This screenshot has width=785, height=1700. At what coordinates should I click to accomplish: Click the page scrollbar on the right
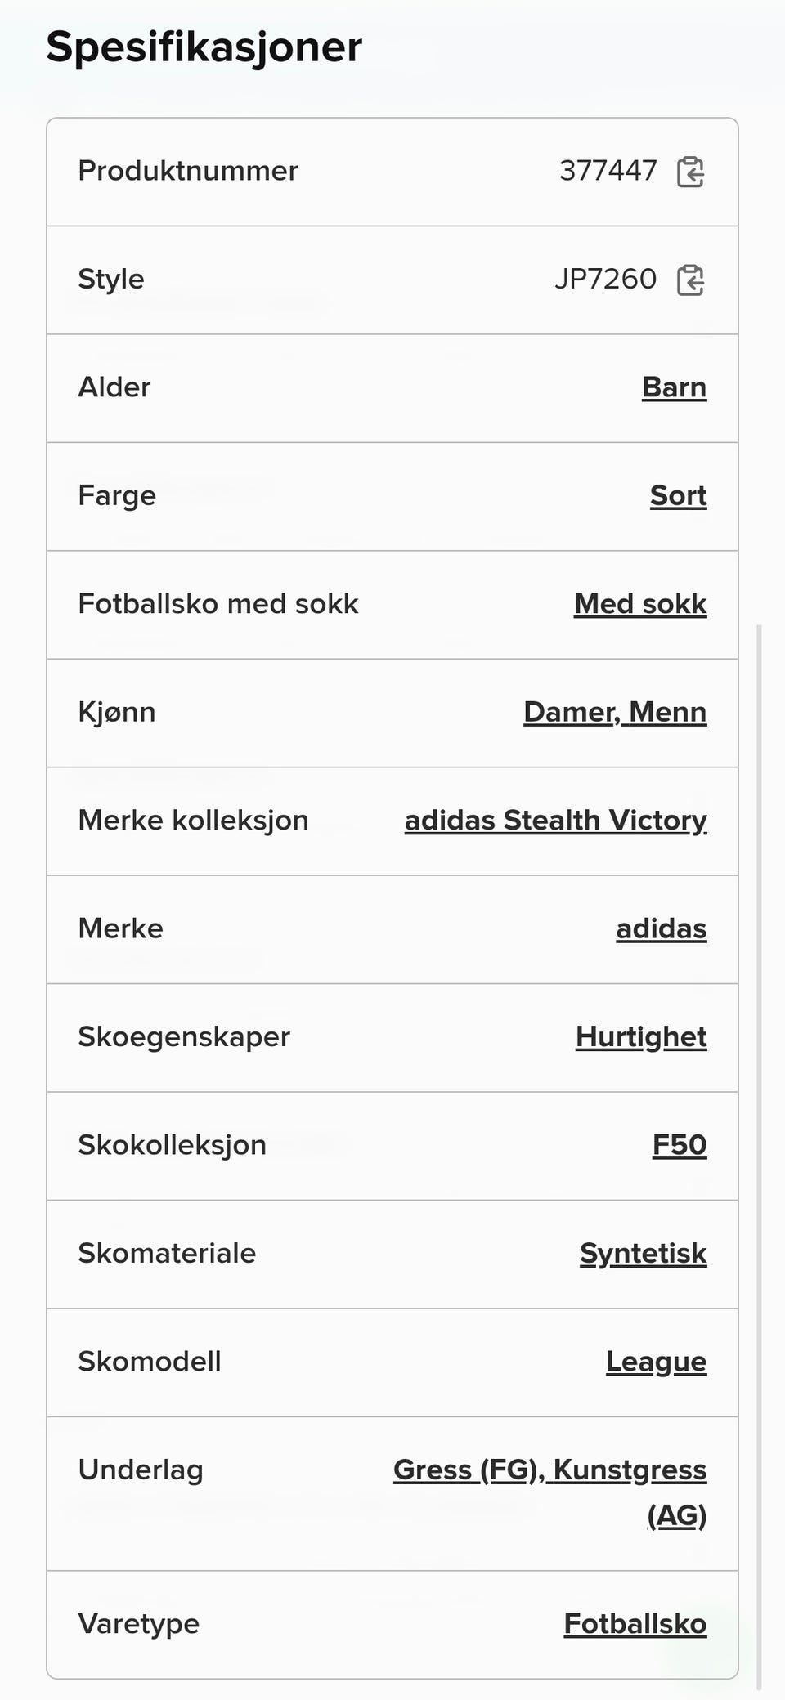[x=760, y=1144]
